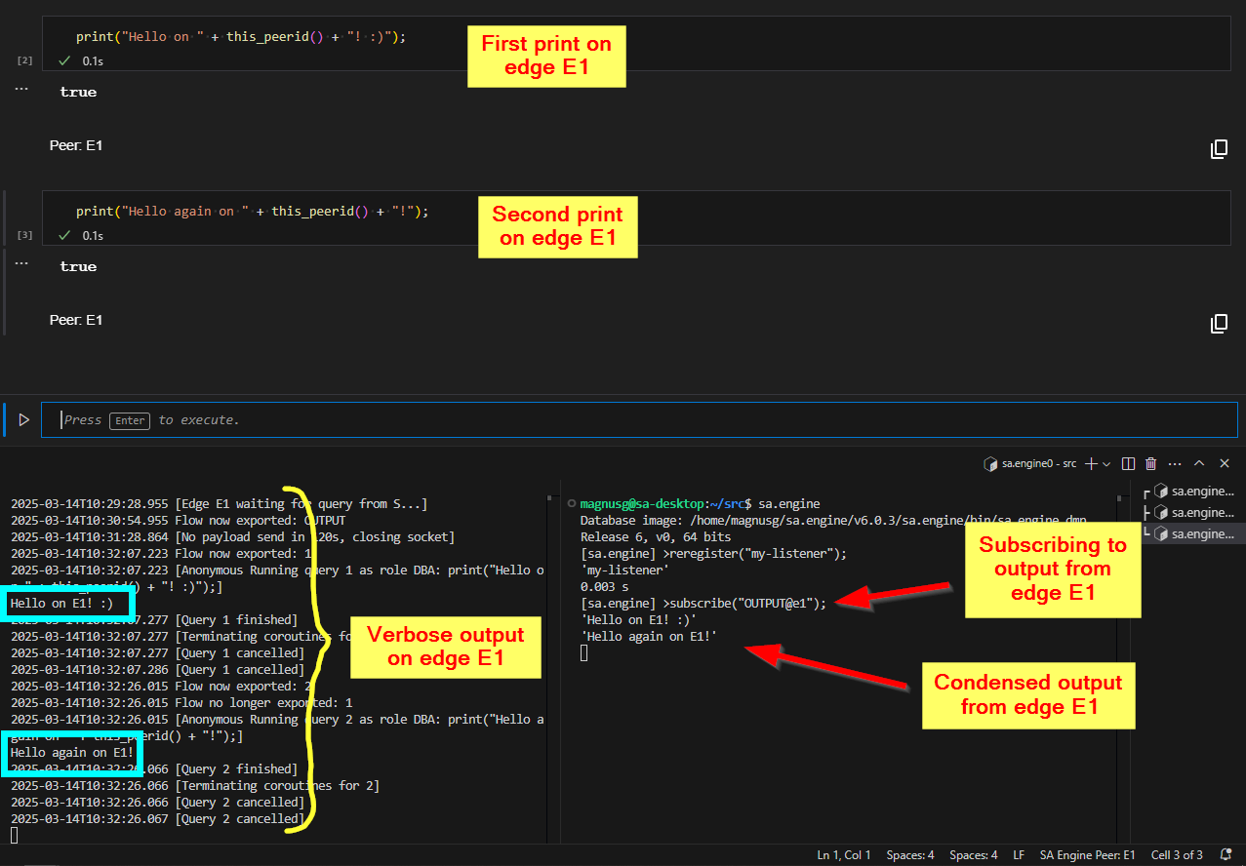Viewport: 1246px width, 866px height.
Task: Click the success checkmark of cell [2]
Action: click(64, 60)
